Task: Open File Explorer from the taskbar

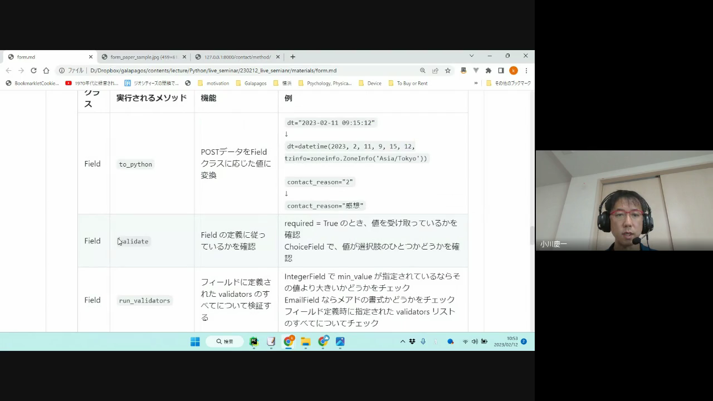Action: [x=305, y=341]
